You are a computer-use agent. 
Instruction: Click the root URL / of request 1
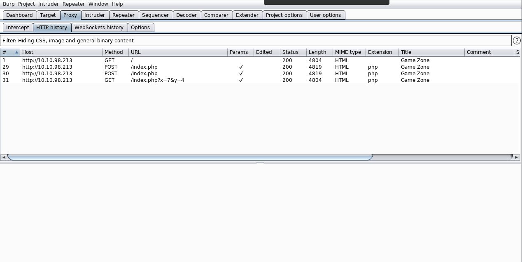click(x=132, y=60)
